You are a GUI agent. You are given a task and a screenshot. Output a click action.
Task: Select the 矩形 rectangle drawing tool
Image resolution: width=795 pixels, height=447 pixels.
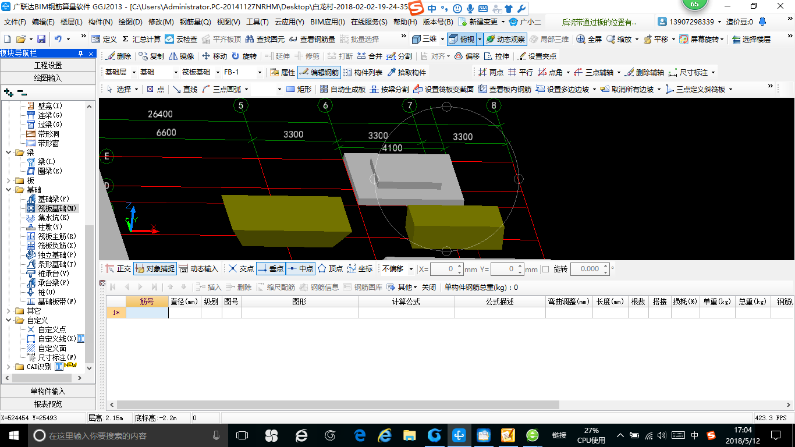(x=299, y=89)
